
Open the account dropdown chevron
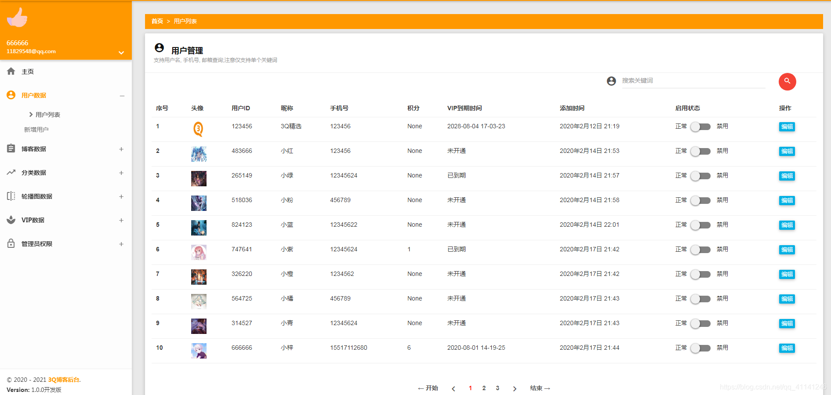[x=121, y=53]
